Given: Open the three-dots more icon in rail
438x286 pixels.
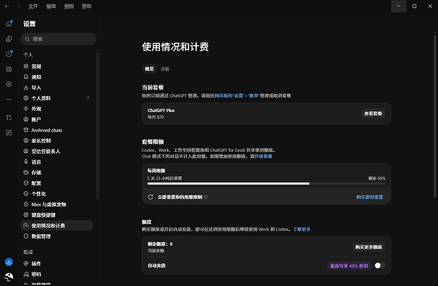Looking at the screenshot, I should pyautogui.click(x=9, y=99).
